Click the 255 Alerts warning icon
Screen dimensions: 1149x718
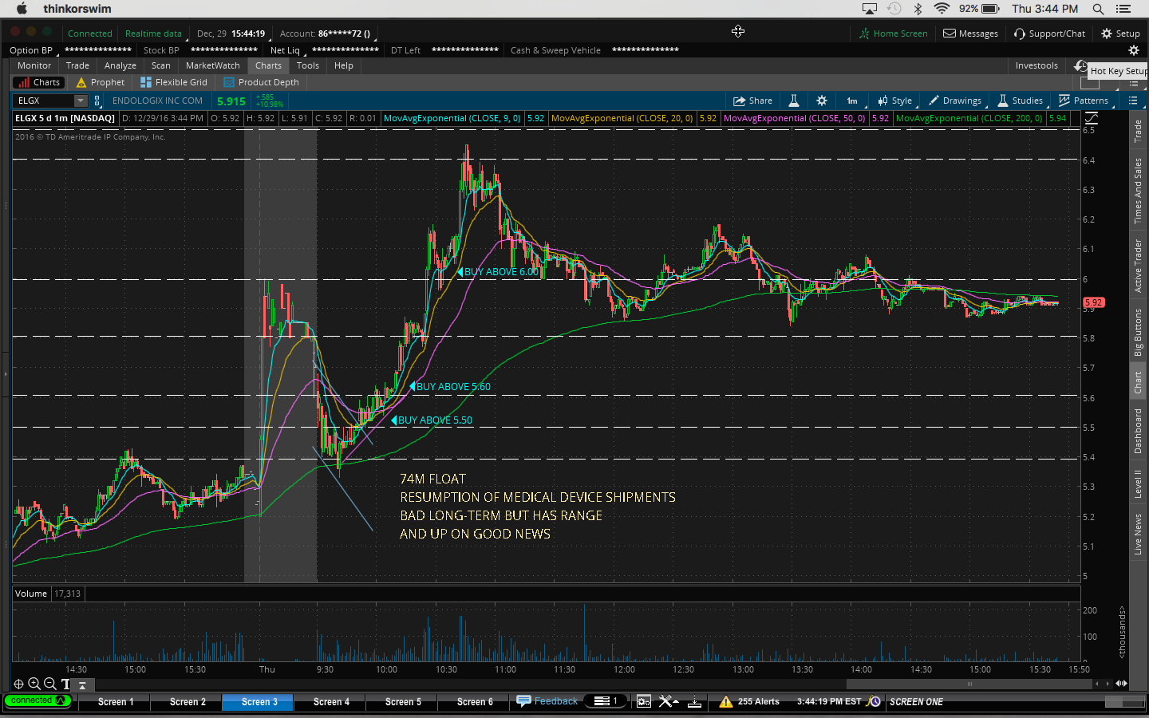click(x=725, y=702)
